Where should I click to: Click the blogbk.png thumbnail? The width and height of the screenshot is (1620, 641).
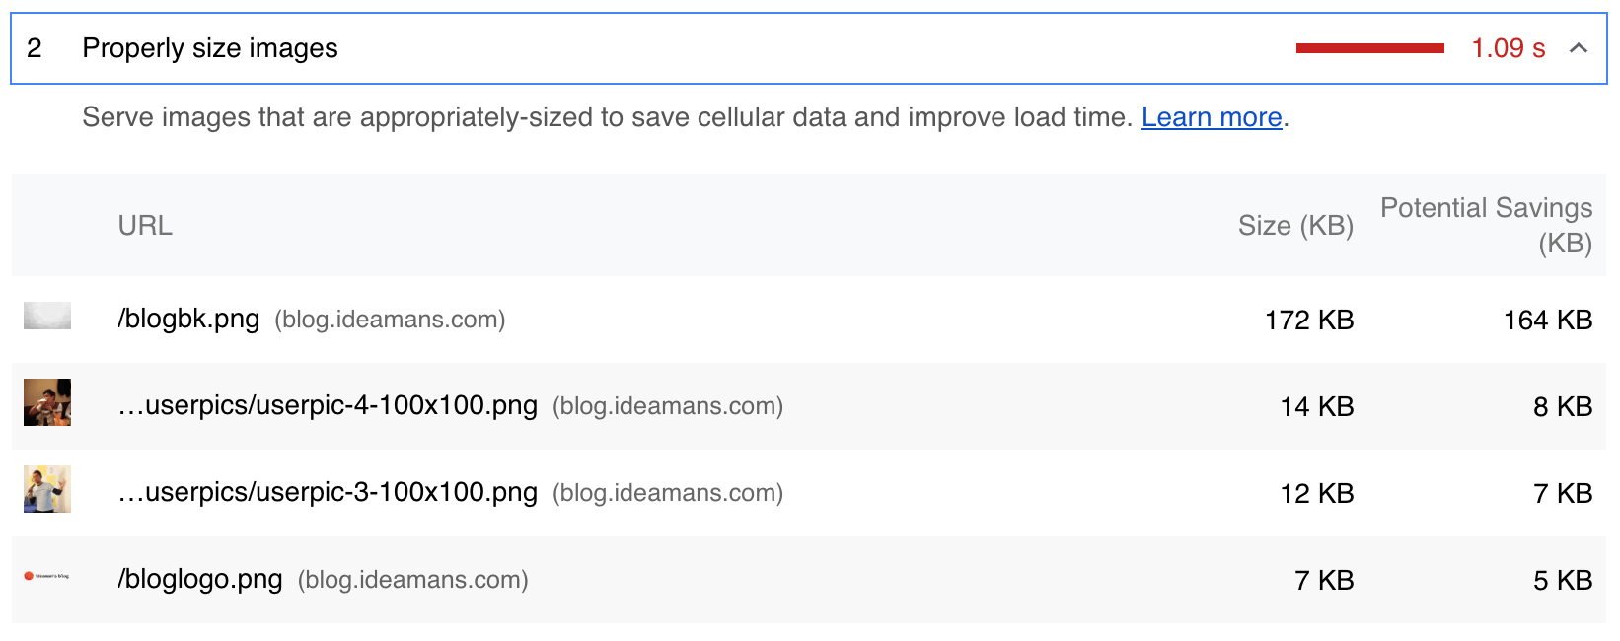[x=47, y=316]
